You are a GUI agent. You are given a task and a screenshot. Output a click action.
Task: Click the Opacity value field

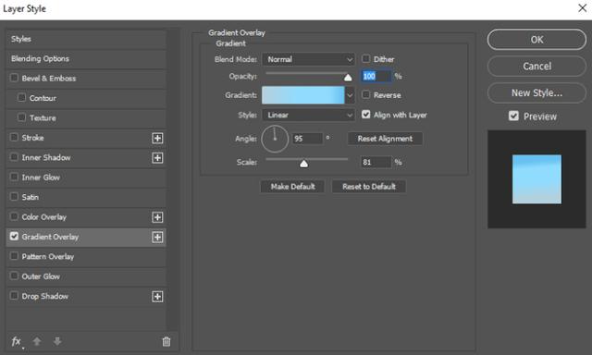376,76
